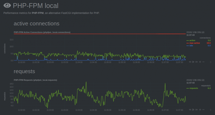Click the red swatch line next to 'max active'
This screenshot has width=215, height=115.
(188, 43)
